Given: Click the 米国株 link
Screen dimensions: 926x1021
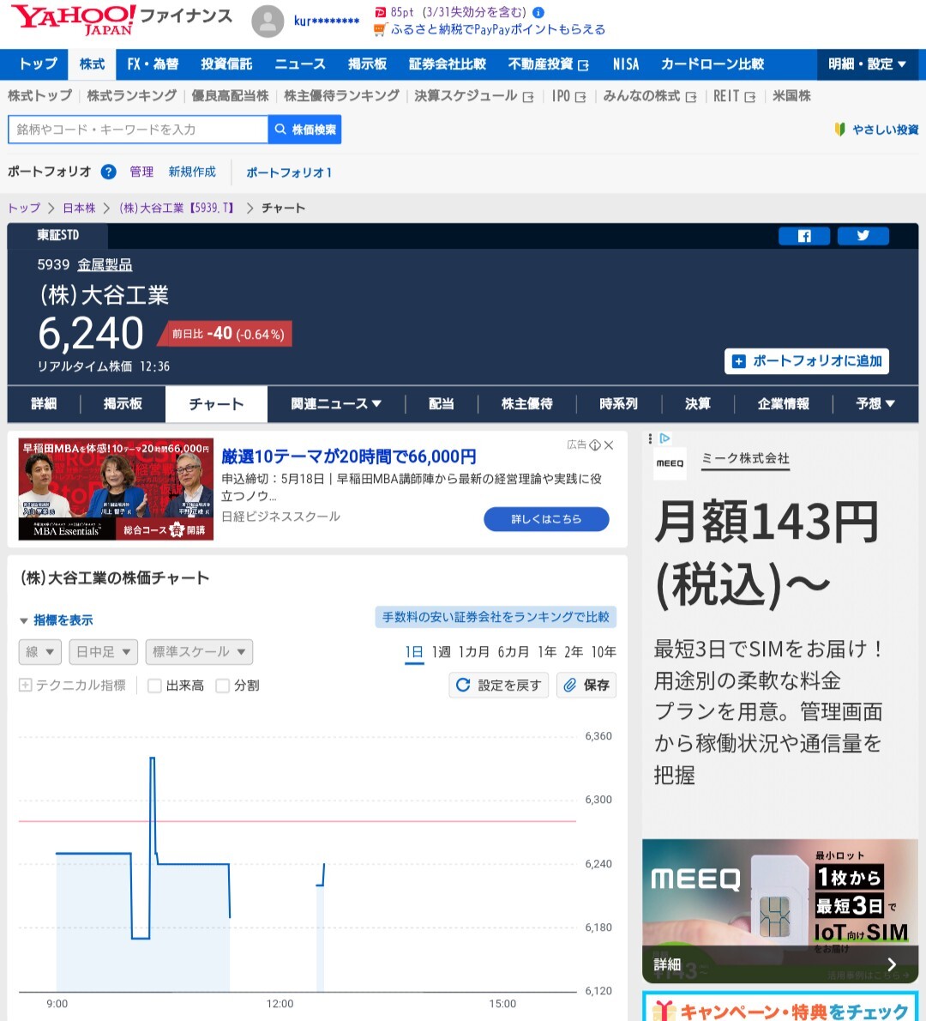Looking at the screenshot, I should coord(791,96).
